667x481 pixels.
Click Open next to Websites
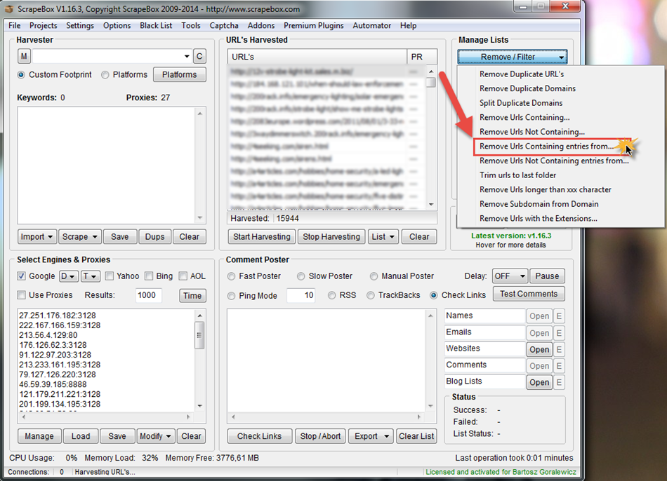pyautogui.click(x=539, y=350)
